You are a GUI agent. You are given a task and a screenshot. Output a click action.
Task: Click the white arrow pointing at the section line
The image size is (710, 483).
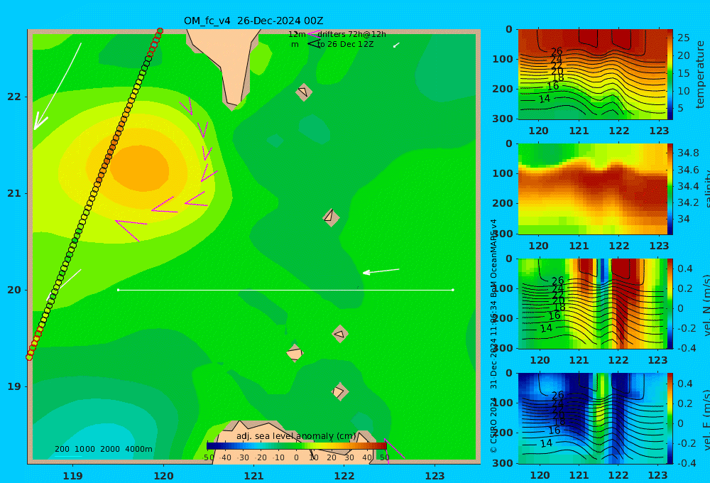(381, 271)
